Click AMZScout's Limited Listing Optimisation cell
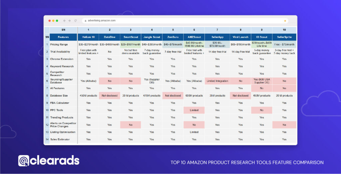341x174 pixels. (x=194, y=132)
